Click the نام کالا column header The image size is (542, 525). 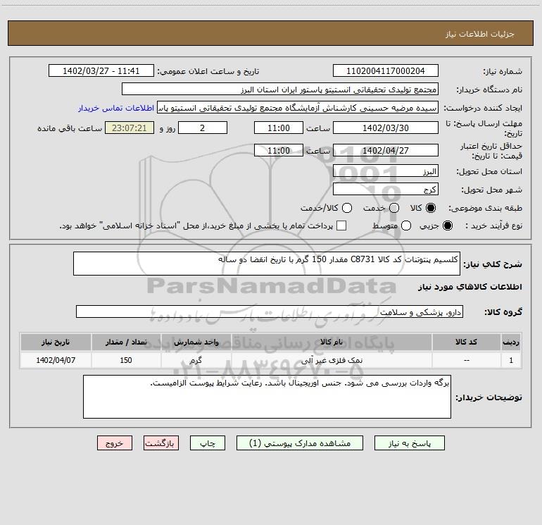click(332, 342)
